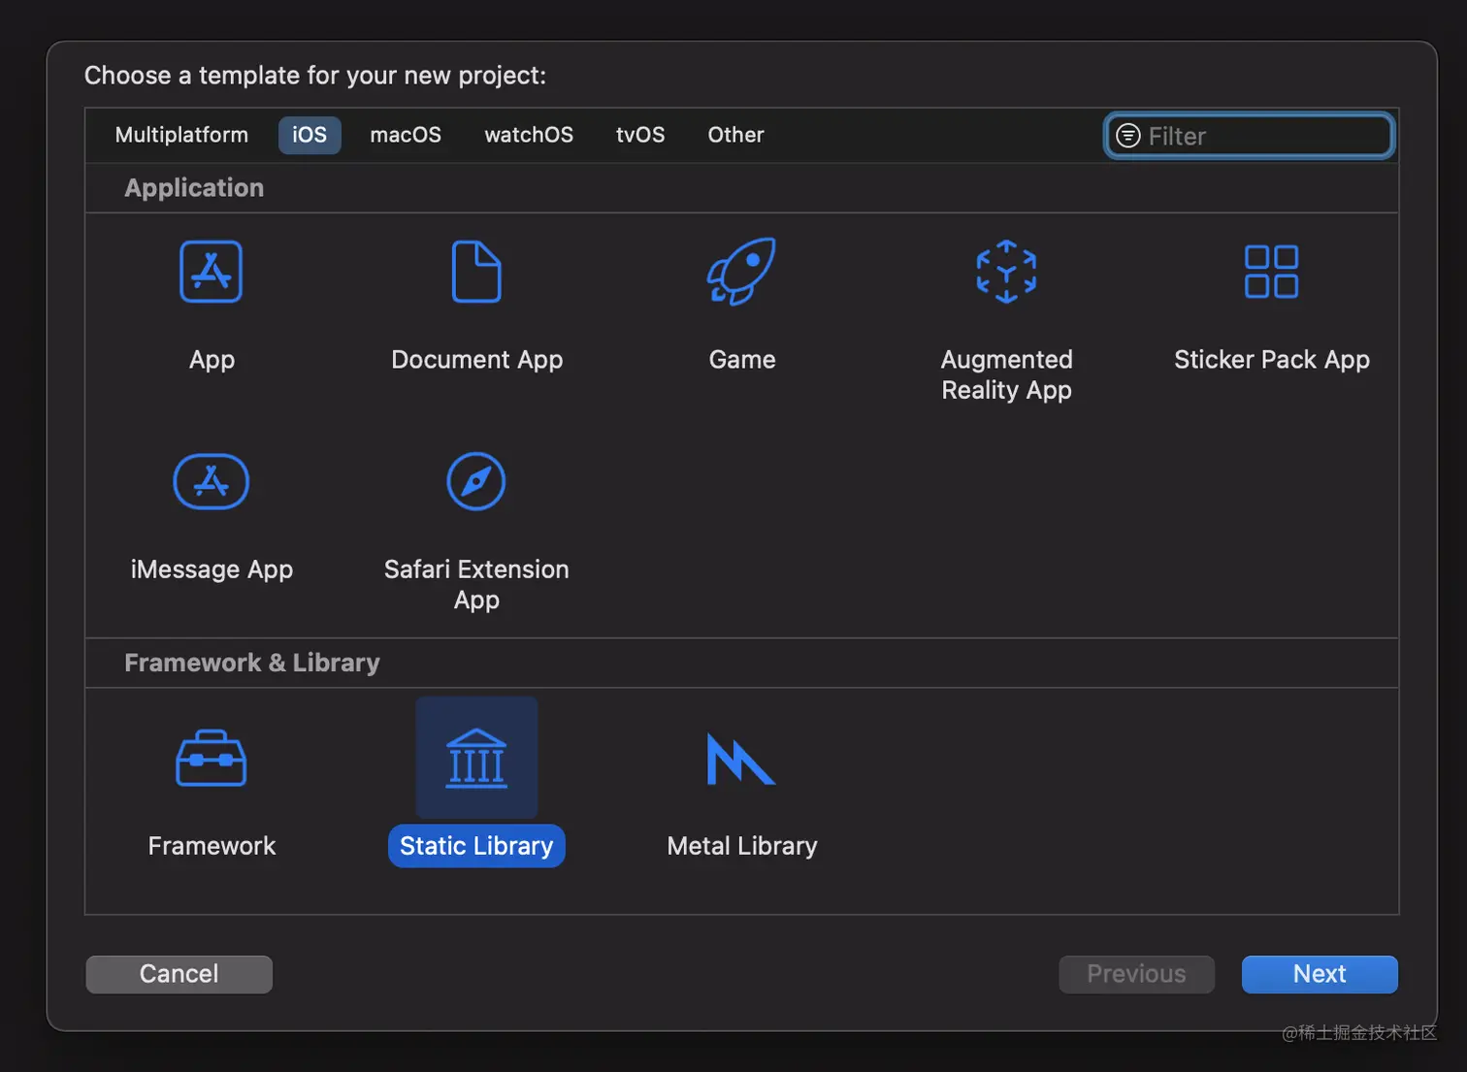Open the watchOS tab
The width and height of the screenshot is (1467, 1072).
[x=529, y=135]
